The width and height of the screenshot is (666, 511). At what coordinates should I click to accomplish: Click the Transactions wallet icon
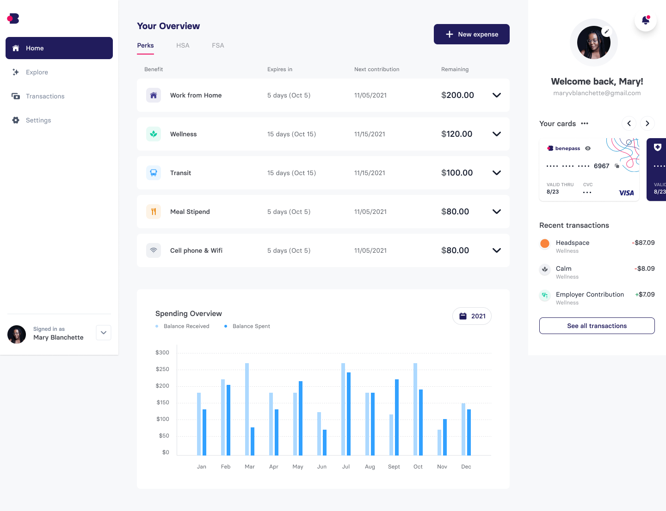(x=16, y=96)
